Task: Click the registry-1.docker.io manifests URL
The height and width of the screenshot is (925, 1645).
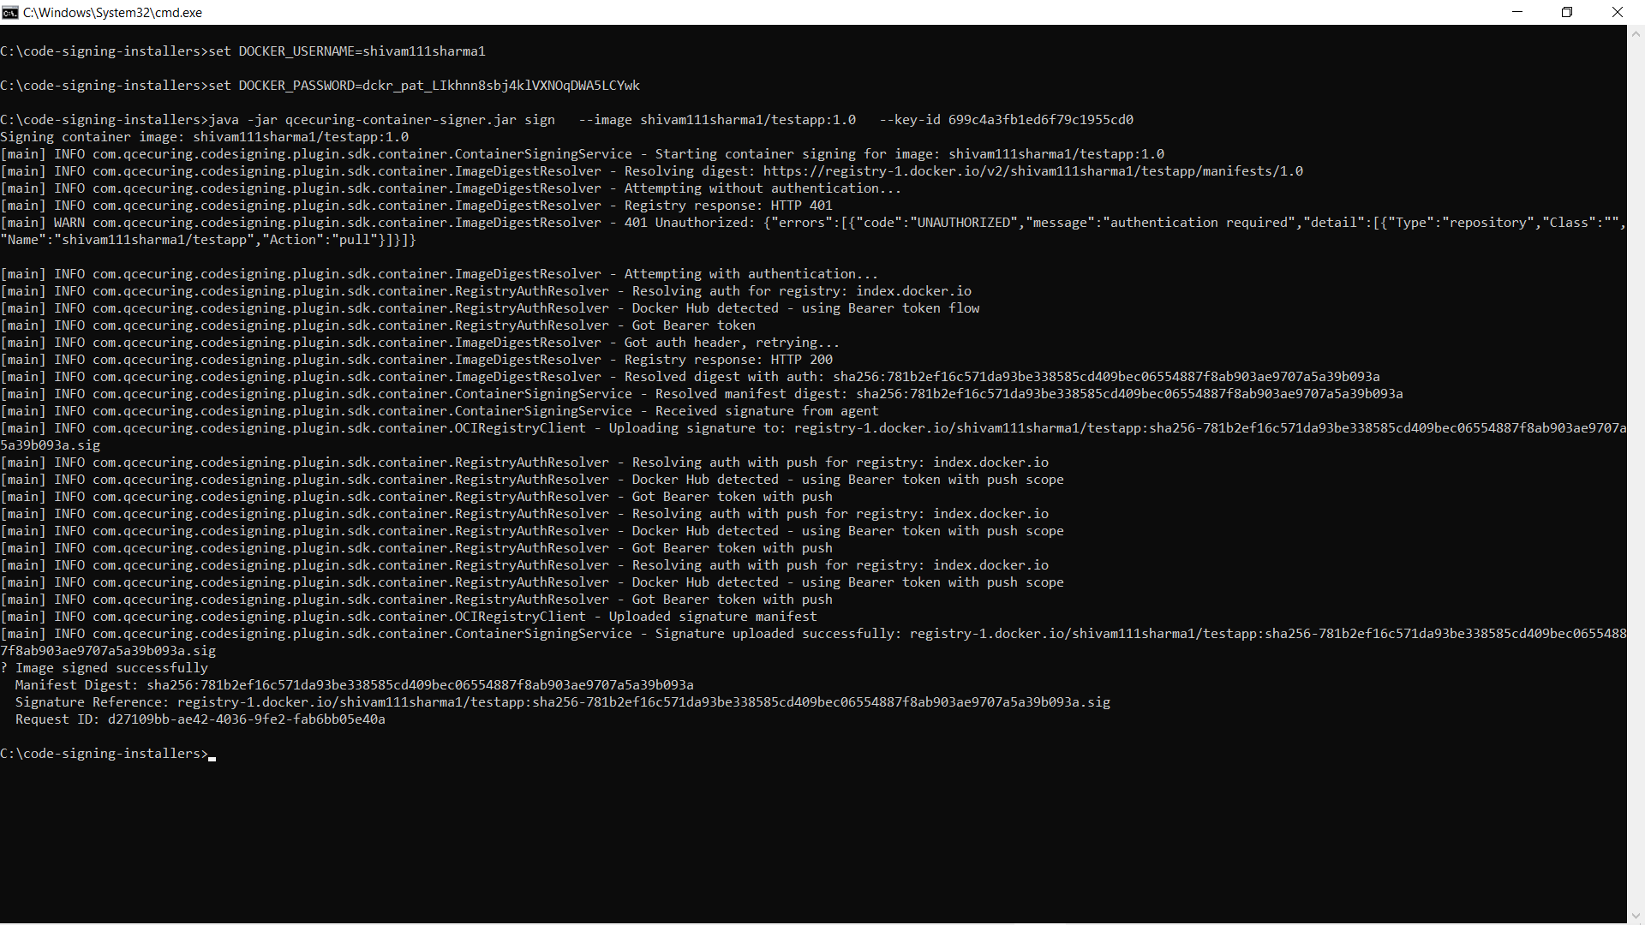Action: [1032, 171]
